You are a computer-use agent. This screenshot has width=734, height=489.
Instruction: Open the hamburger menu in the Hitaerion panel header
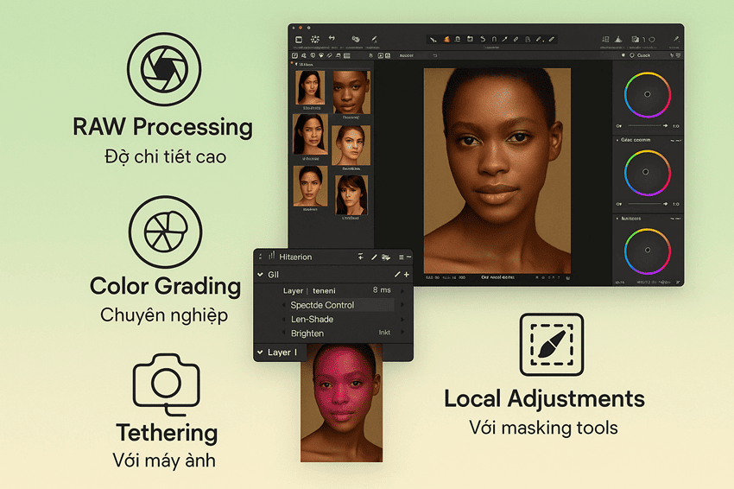coord(402,257)
